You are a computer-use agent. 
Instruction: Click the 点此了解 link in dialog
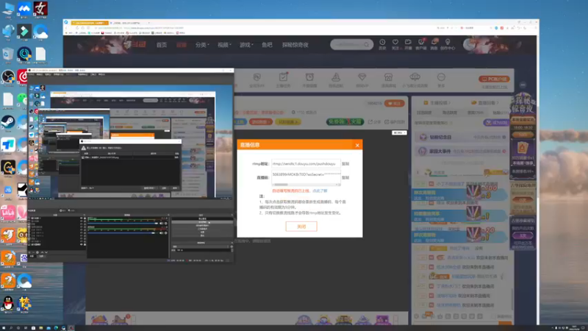320,191
